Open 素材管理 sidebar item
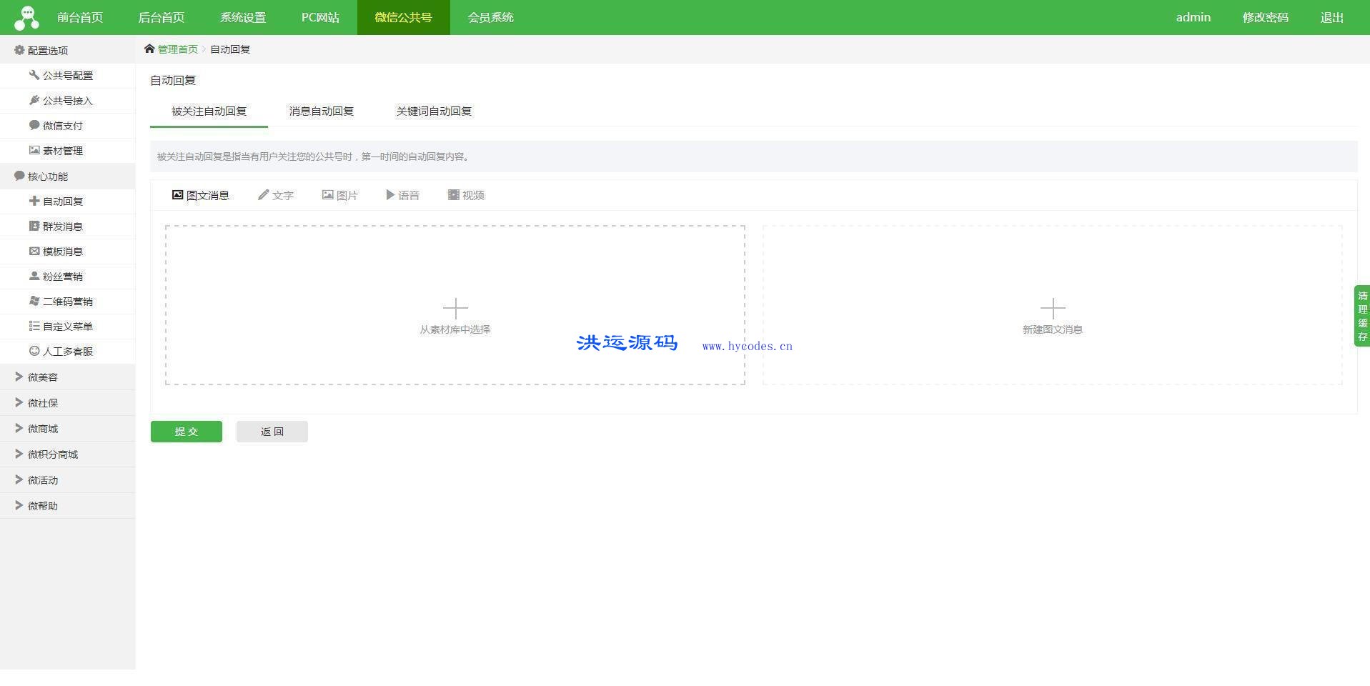Screen dimensions: 1370x686 [67, 151]
